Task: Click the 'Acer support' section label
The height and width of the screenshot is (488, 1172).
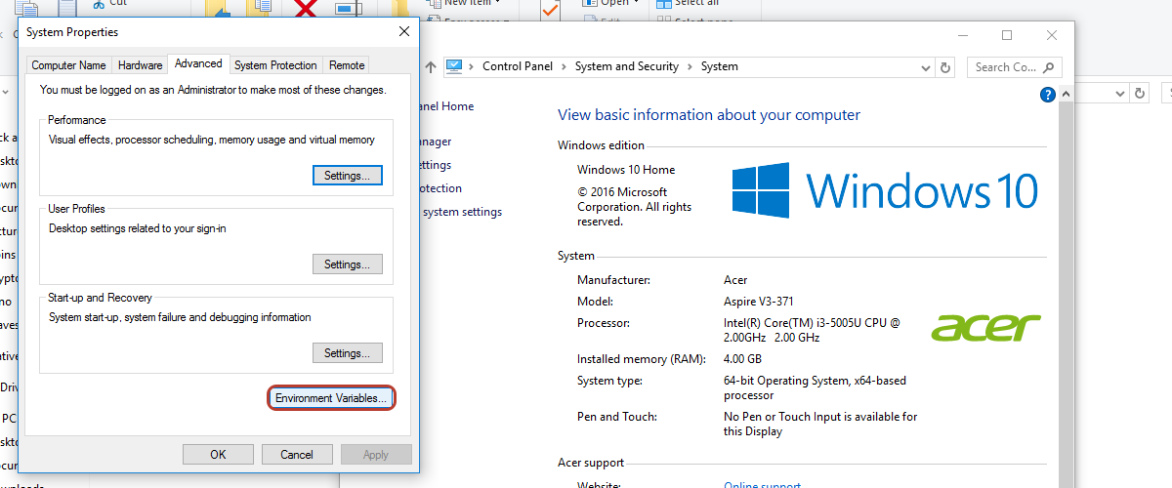Action: click(x=591, y=463)
